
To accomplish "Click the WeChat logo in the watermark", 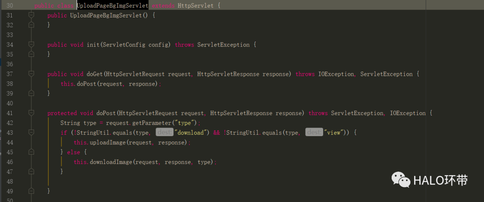I will [x=401, y=180].
